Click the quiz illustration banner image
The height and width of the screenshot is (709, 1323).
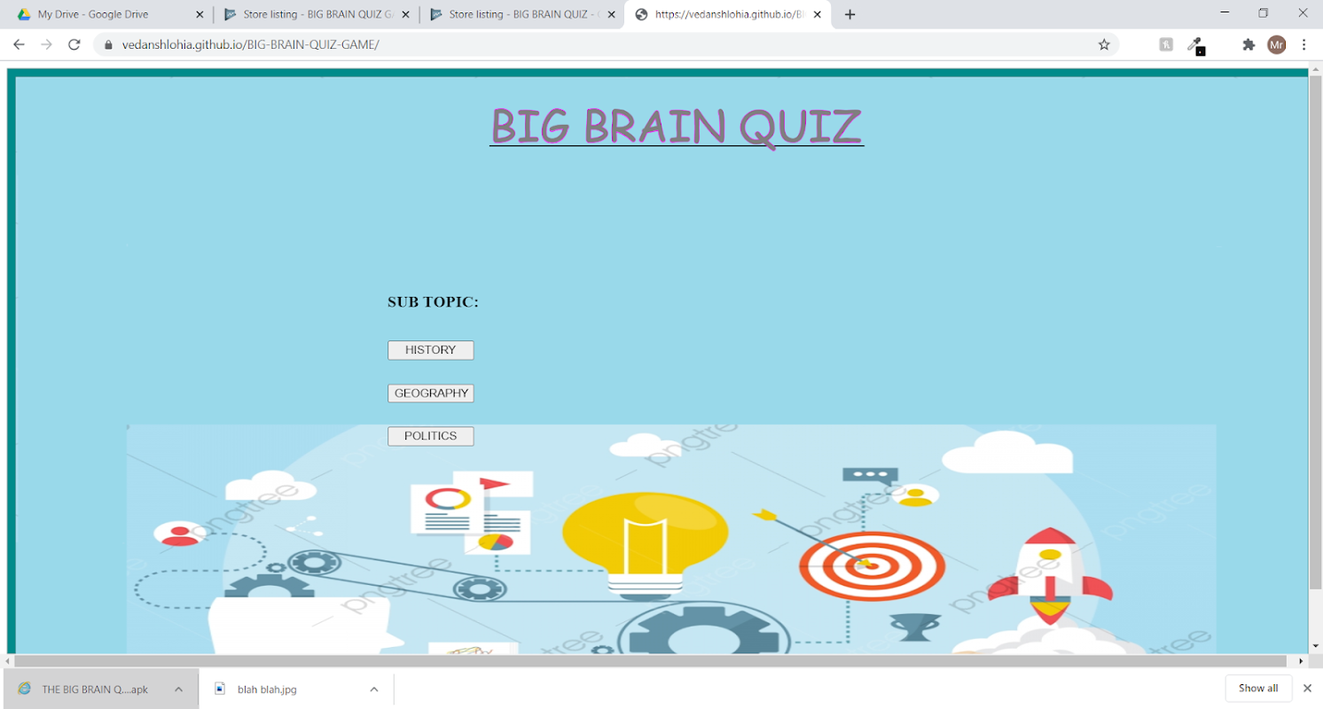tap(671, 539)
